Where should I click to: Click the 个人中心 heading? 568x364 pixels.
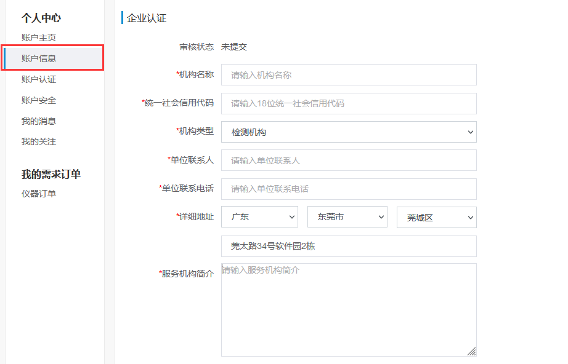[x=41, y=18]
